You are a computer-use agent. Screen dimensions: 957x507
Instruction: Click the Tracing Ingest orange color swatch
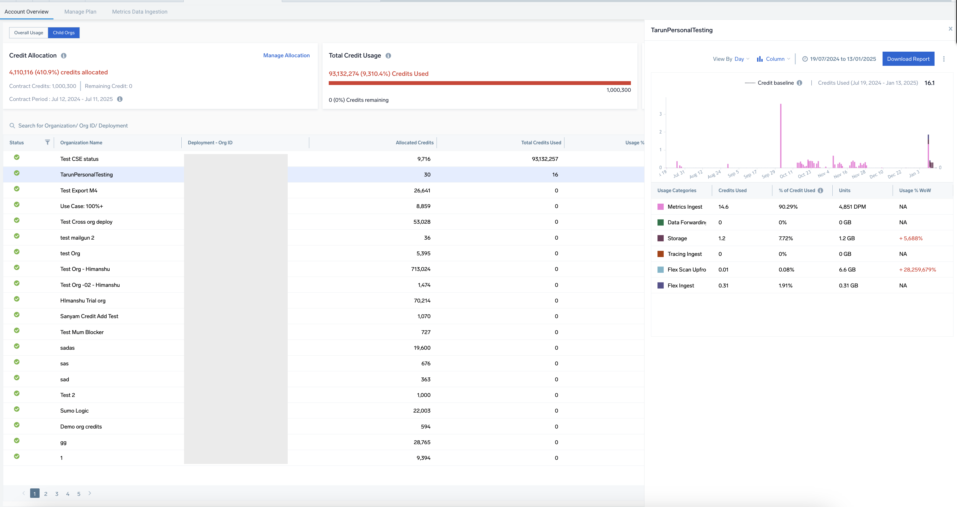coord(660,254)
